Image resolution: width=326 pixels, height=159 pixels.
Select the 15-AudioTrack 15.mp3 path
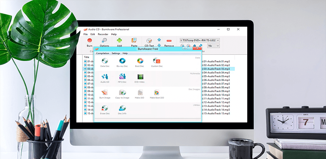point(216,113)
